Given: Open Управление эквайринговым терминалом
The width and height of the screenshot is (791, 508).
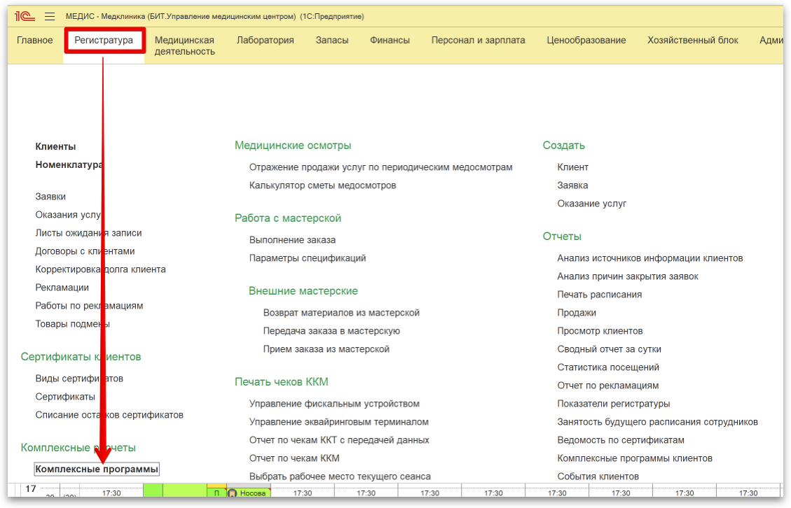Looking at the screenshot, I should [x=338, y=423].
